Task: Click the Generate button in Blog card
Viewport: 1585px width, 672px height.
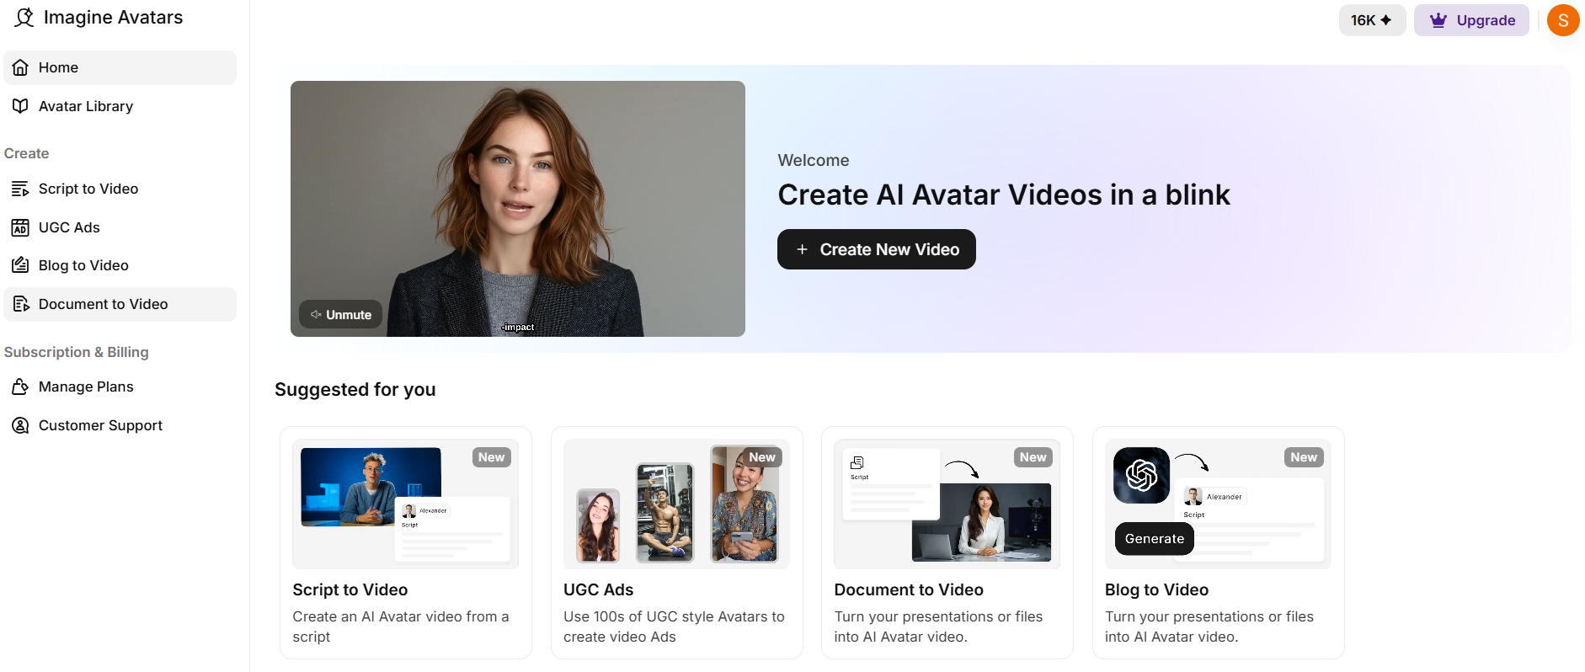Action: tap(1155, 539)
